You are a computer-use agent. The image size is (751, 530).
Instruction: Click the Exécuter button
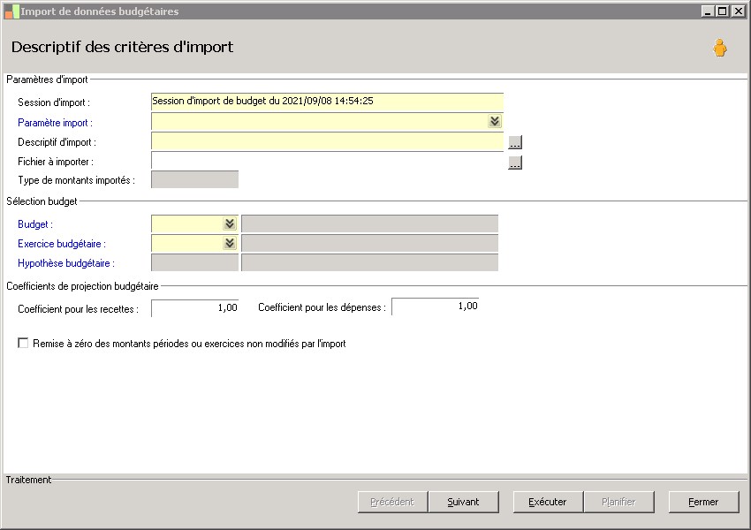coord(548,502)
